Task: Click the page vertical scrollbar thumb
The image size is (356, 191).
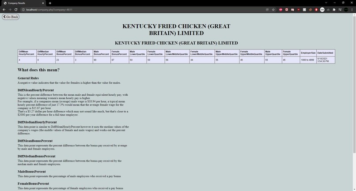Action: pyautogui.click(x=354, y=84)
